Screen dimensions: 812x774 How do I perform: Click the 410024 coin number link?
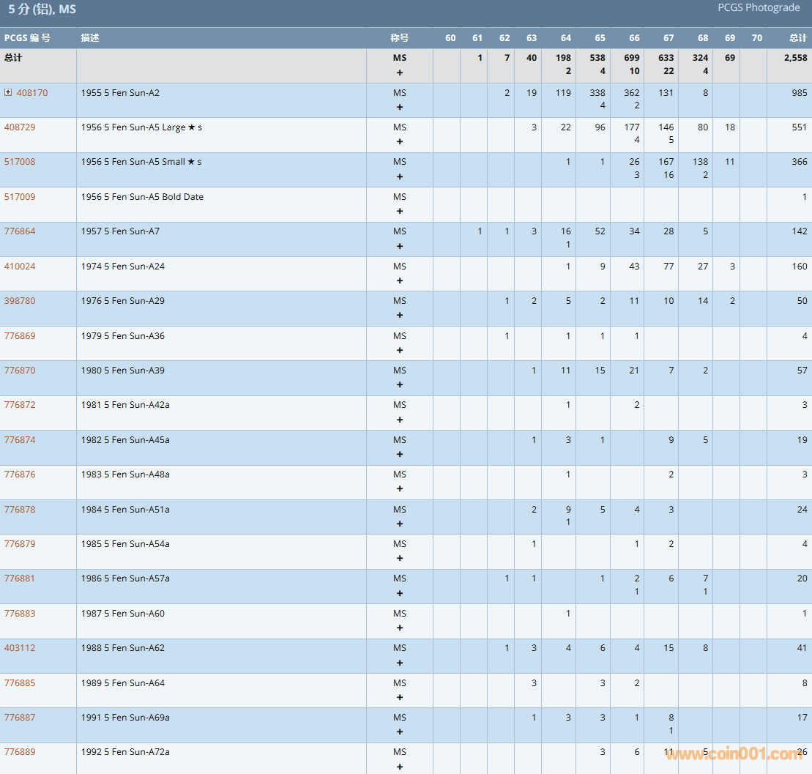(20, 267)
